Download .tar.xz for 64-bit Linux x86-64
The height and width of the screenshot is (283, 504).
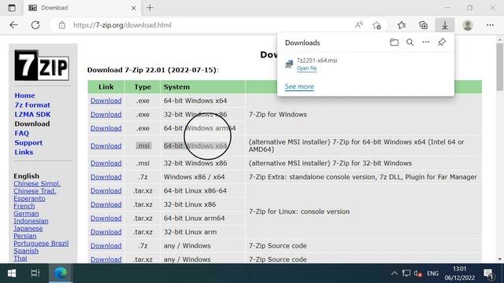pyautogui.click(x=106, y=191)
